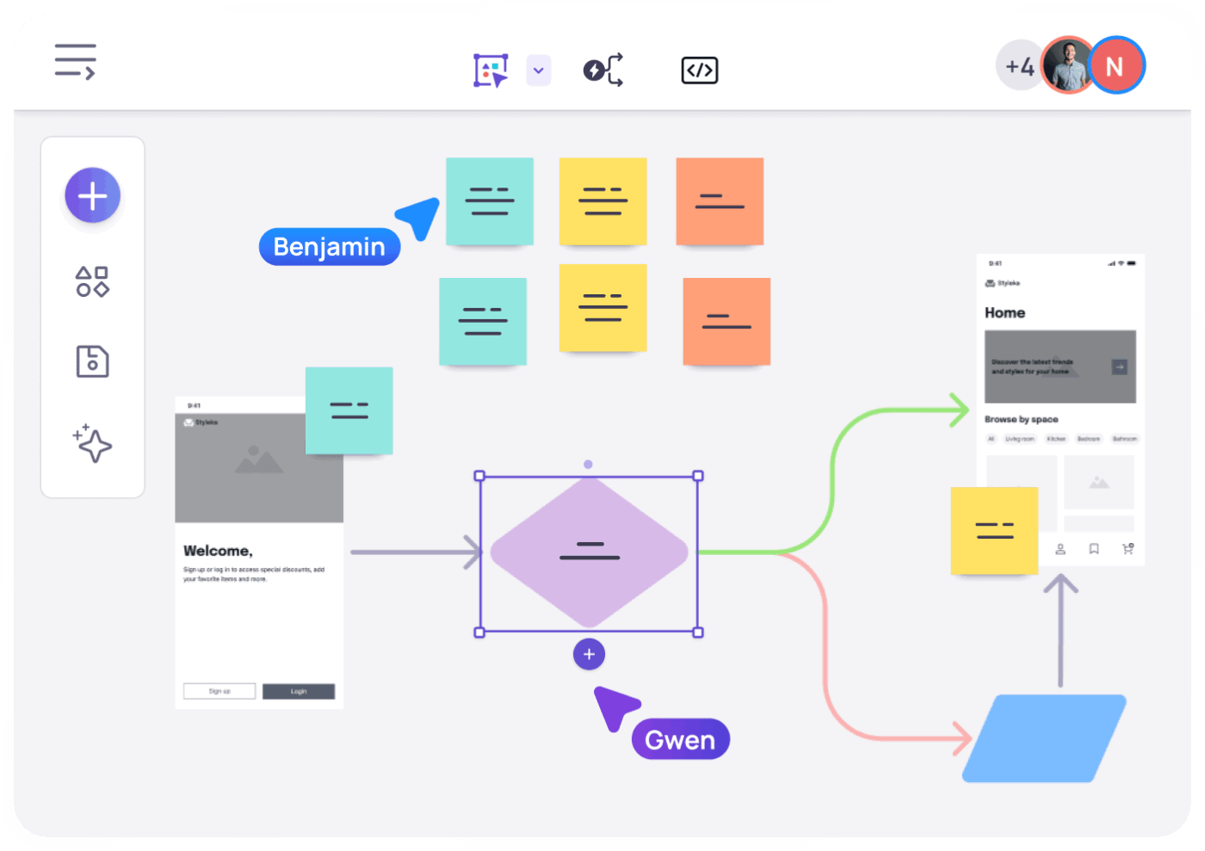This screenshot has height=851, width=1205.
Task: Click the cart icon in the Home mockup
Action: click(x=1128, y=548)
